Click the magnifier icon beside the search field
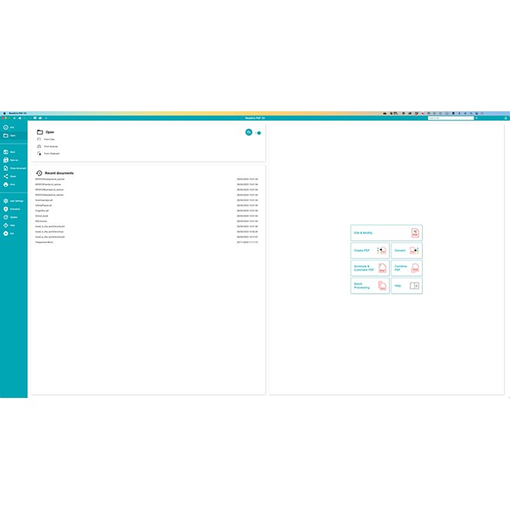Viewport: 510px width, 510px height. click(477, 118)
